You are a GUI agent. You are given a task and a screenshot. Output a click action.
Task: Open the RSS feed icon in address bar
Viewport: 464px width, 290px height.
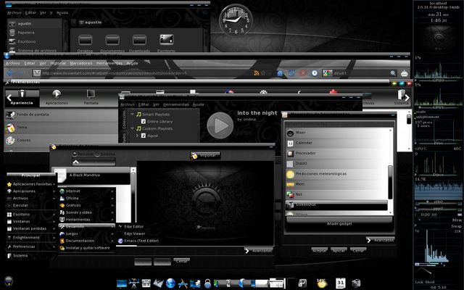click(256, 73)
